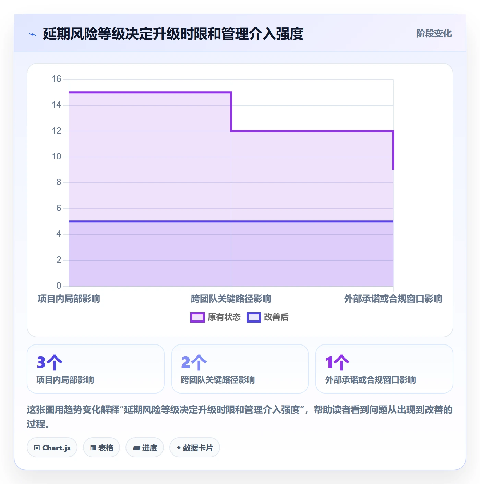Viewport: 480px width, 484px height.
Task: Click the 阶段变化 label in header
Action: 434,34
